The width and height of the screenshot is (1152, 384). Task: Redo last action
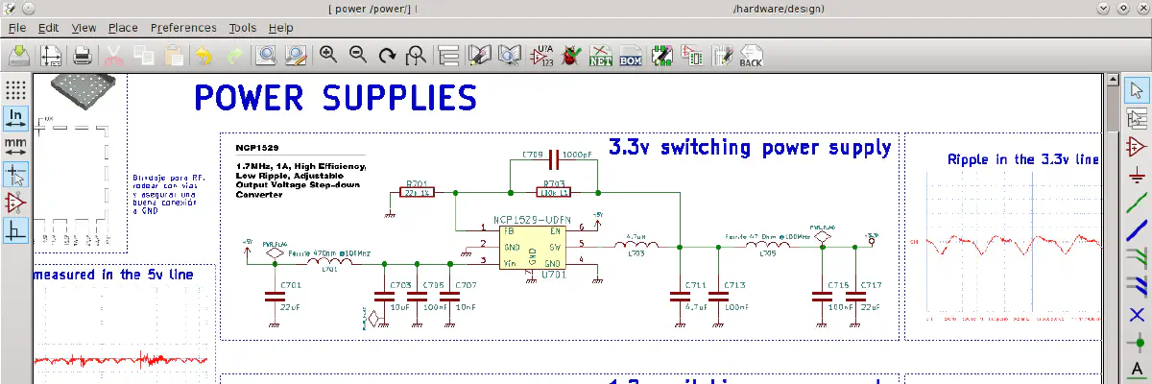(x=233, y=56)
